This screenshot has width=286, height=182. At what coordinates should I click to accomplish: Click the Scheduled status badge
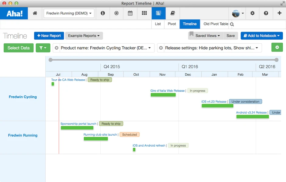[x=130, y=135]
